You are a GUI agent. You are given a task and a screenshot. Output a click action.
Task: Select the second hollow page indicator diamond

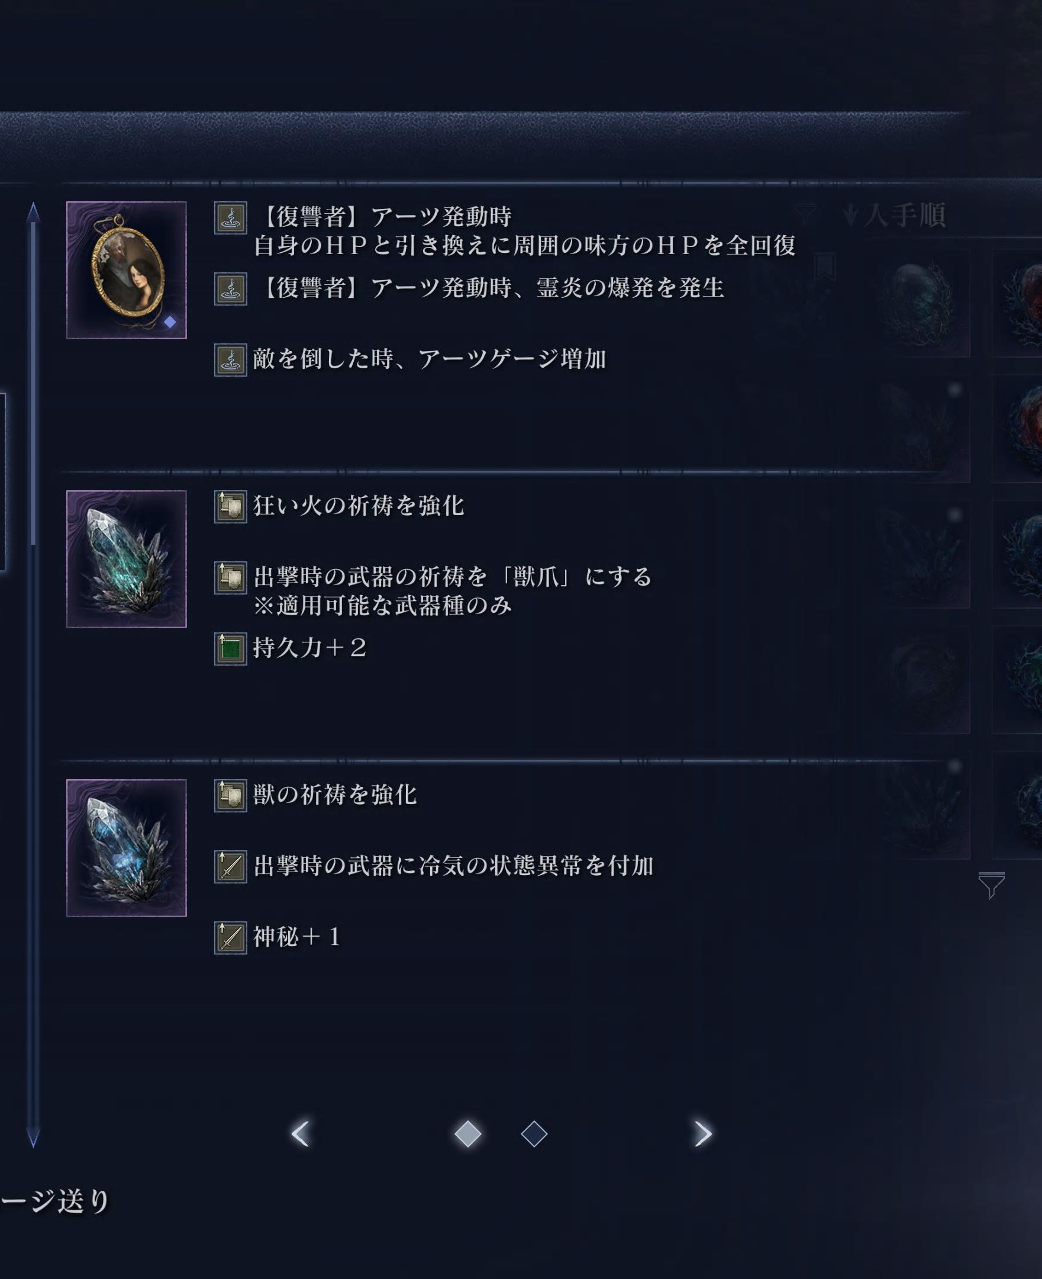[534, 1134]
